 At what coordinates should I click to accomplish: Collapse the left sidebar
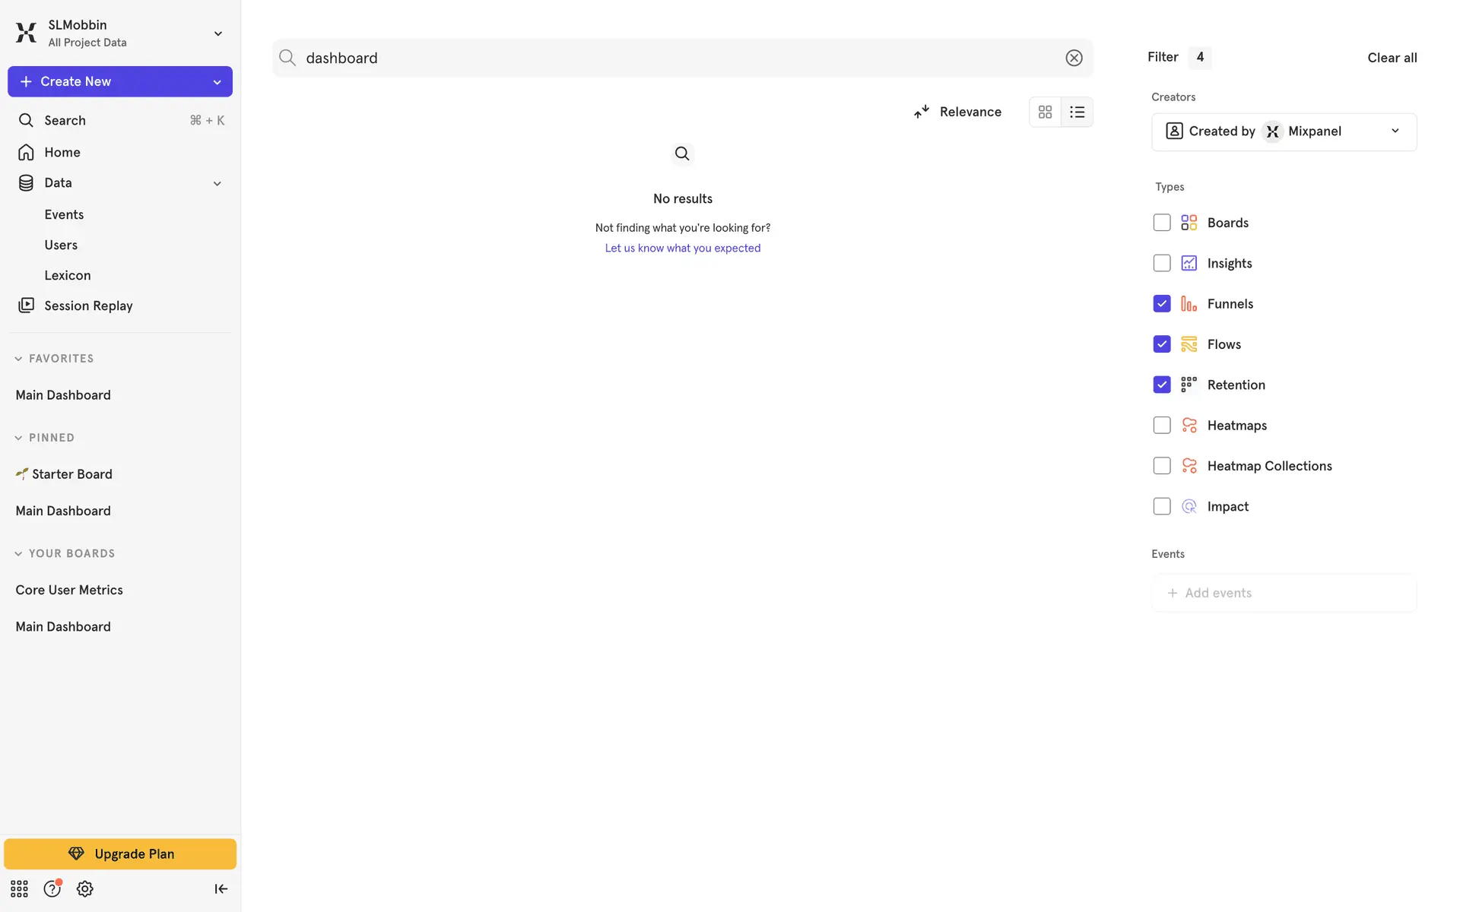(x=221, y=888)
